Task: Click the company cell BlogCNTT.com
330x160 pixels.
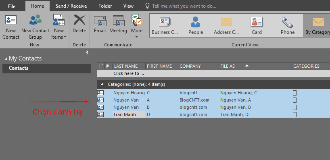Action: pyautogui.click(x=194, y=100)
